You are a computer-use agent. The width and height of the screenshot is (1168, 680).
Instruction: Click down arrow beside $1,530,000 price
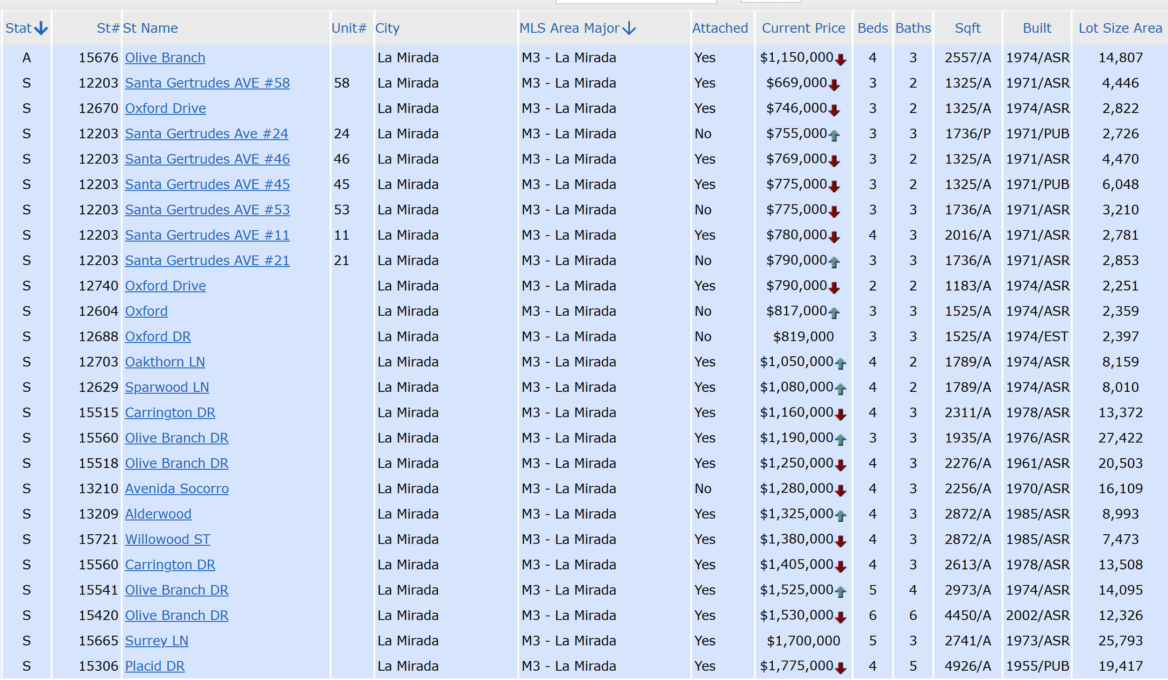coord(840,617)
